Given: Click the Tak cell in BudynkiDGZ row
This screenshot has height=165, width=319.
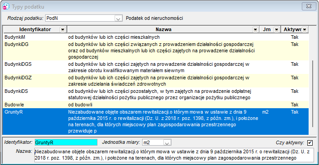Looking at the screenshot, I should point(295,78).
